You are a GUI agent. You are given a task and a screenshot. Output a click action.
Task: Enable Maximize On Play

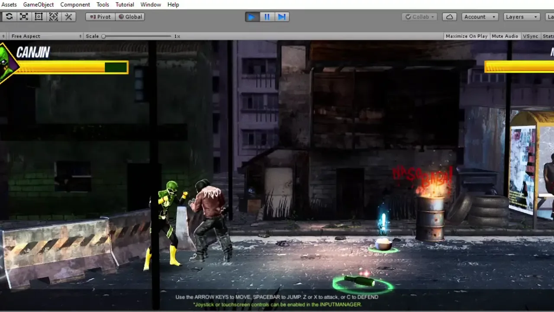pyautogui.click(x=467, y=36)
